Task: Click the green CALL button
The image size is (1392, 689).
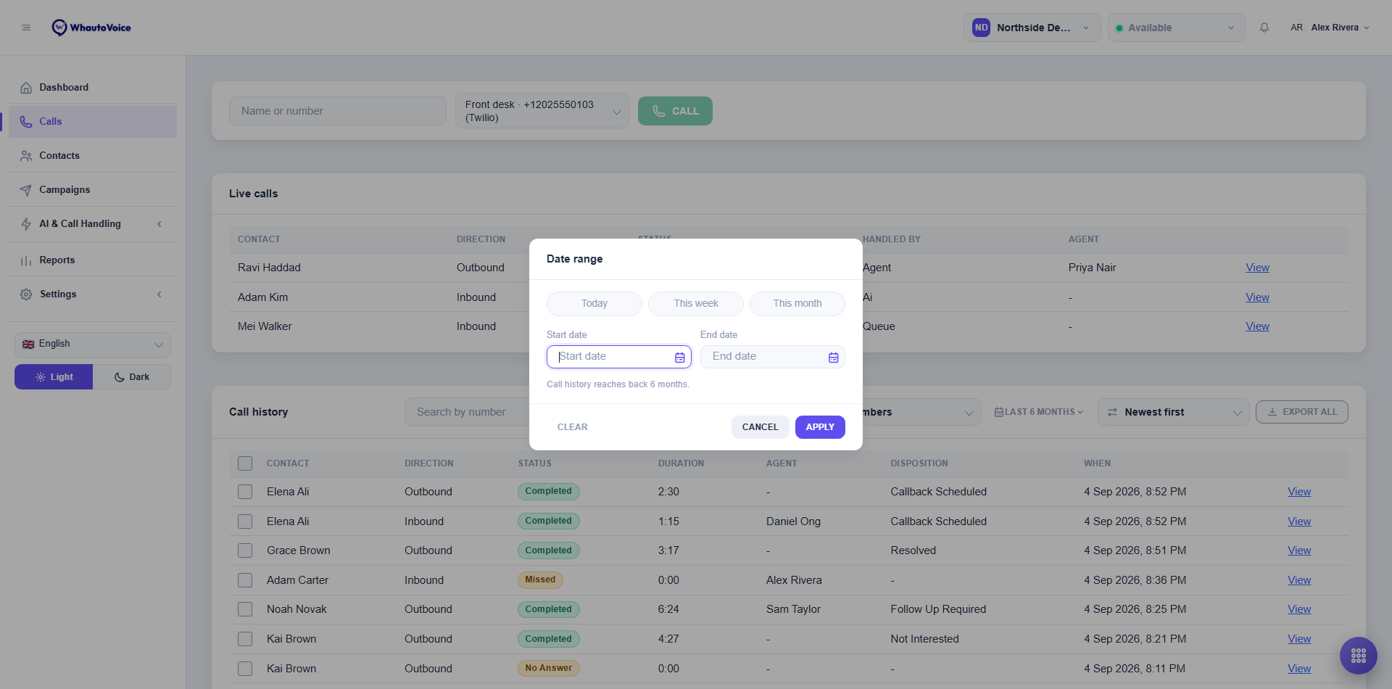Action: coord(675,111)
